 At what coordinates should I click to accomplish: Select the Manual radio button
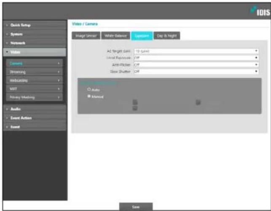[89, 96]
